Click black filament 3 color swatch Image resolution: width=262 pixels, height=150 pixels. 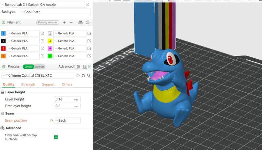(3, 41)
